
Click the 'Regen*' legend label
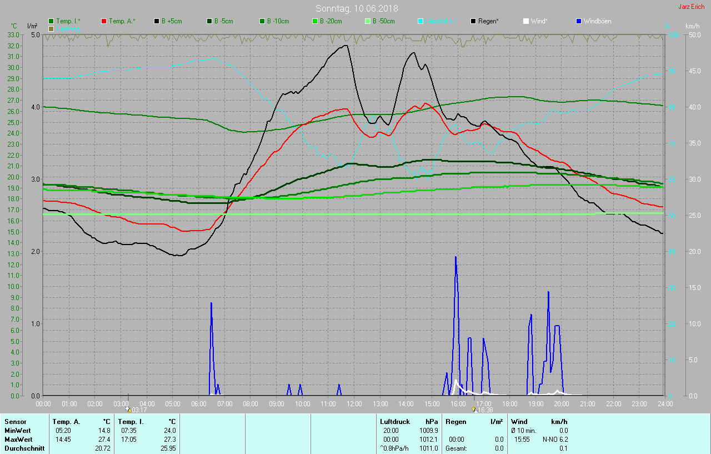tap(488, 21)
